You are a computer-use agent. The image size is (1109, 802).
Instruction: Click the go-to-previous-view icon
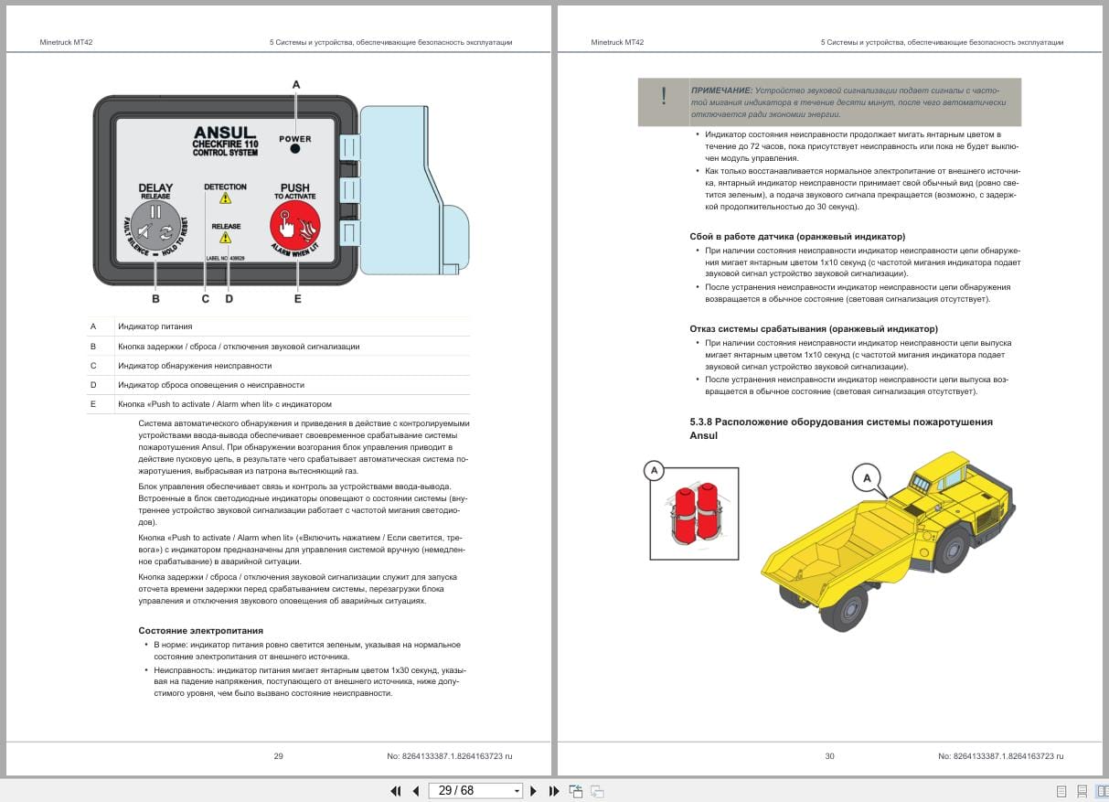pyautogui.click(x=576, y=791)
